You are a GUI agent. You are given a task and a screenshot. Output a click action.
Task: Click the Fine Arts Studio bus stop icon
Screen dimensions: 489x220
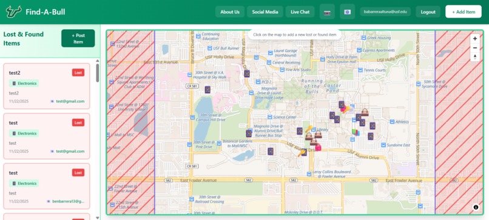[282, 70]
